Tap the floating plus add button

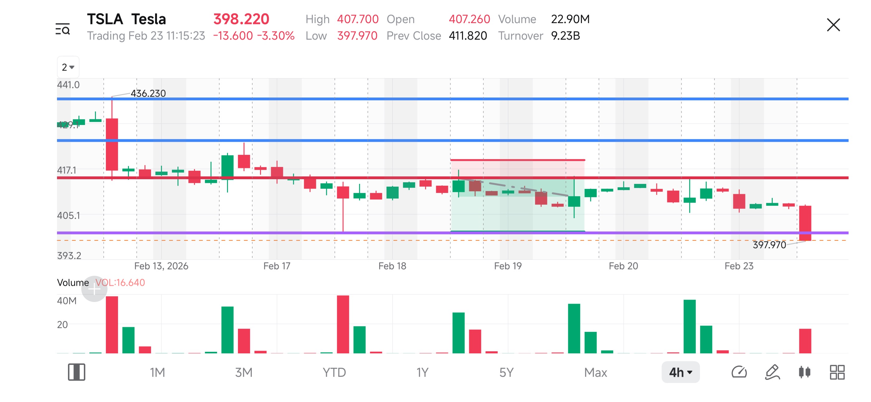point(94,289)
